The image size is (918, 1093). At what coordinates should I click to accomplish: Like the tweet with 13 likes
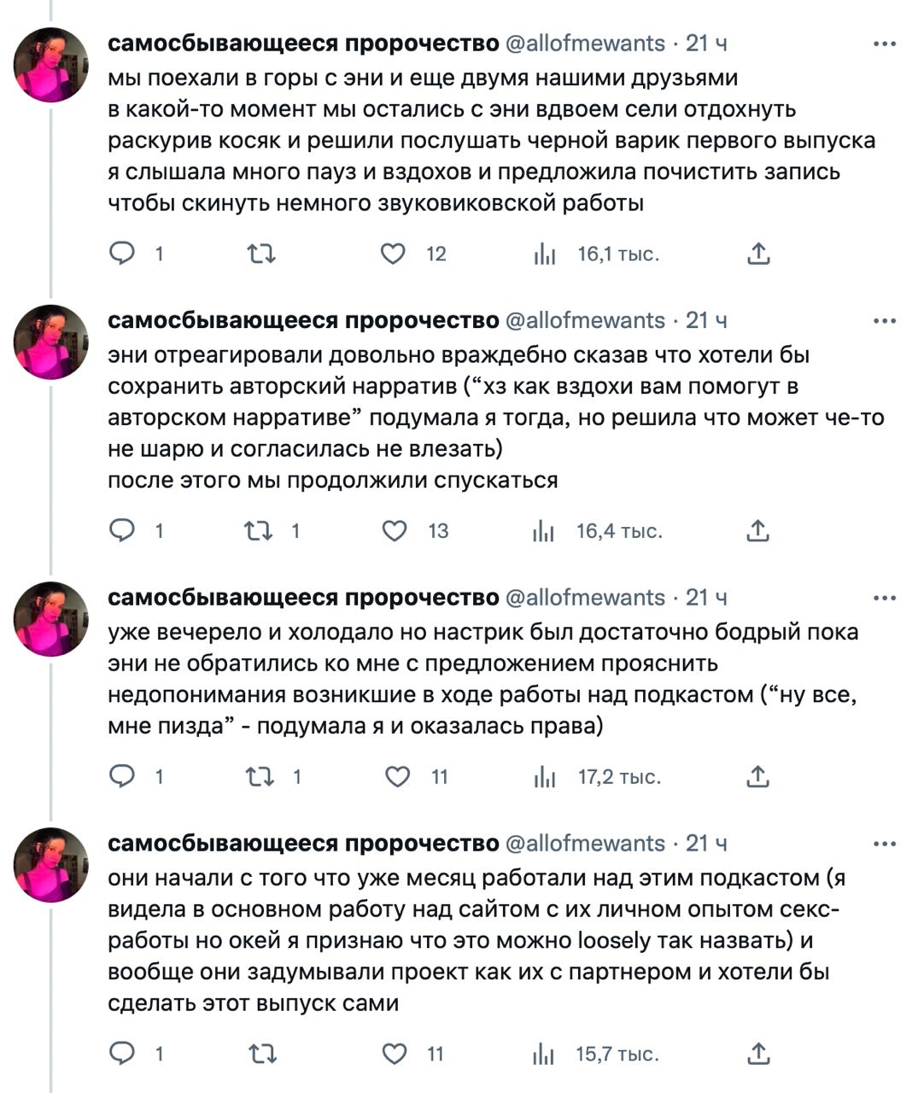395,531
